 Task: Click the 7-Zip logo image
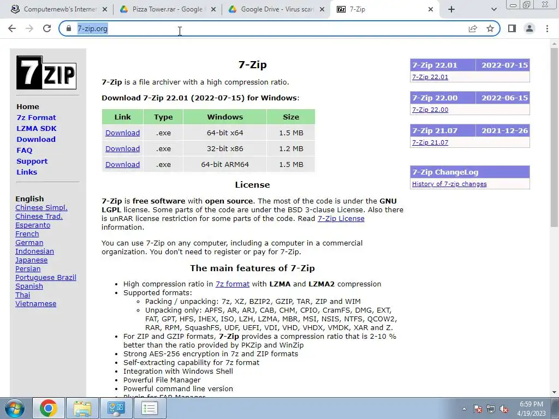(46, 73)
